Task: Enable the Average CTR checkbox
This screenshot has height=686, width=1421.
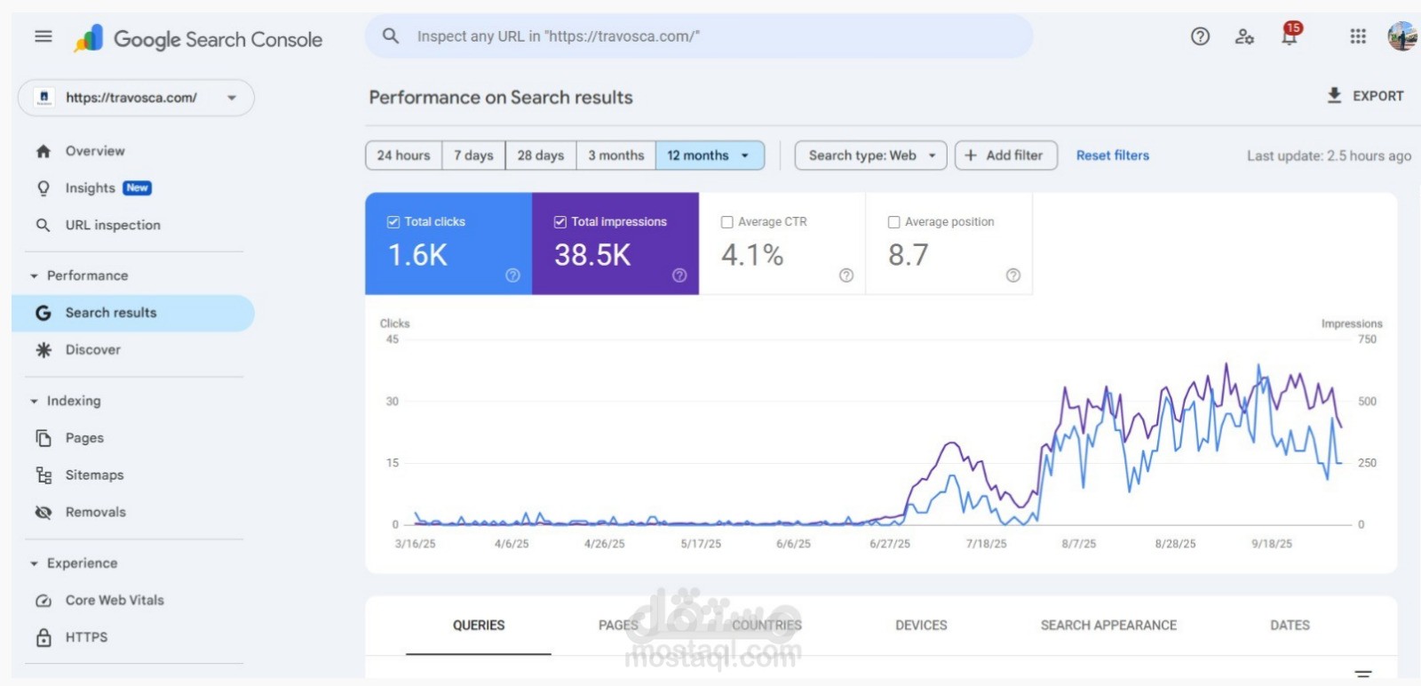Action: coord(727,222)
